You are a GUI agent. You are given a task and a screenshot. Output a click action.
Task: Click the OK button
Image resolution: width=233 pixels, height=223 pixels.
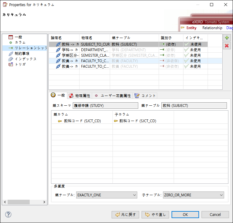tap(185, 214)
